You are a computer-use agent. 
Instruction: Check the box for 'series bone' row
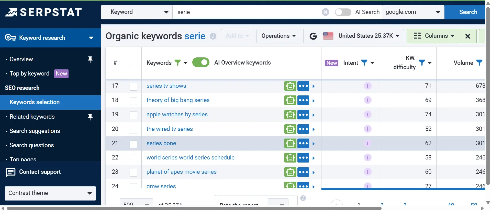(x=133, y=144)
